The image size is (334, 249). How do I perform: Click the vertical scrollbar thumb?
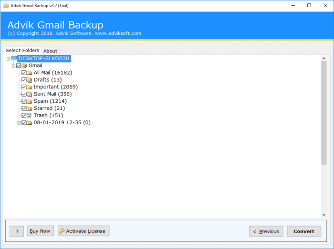click(324, 113)
